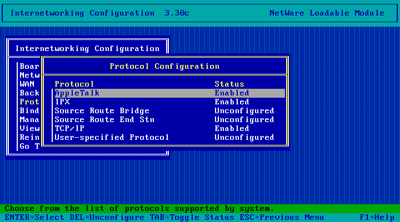The width and height of the screenshot is (400, 222).
Task: Select the TCP/IP protocol entry
Action: click(x=170, y=128)
